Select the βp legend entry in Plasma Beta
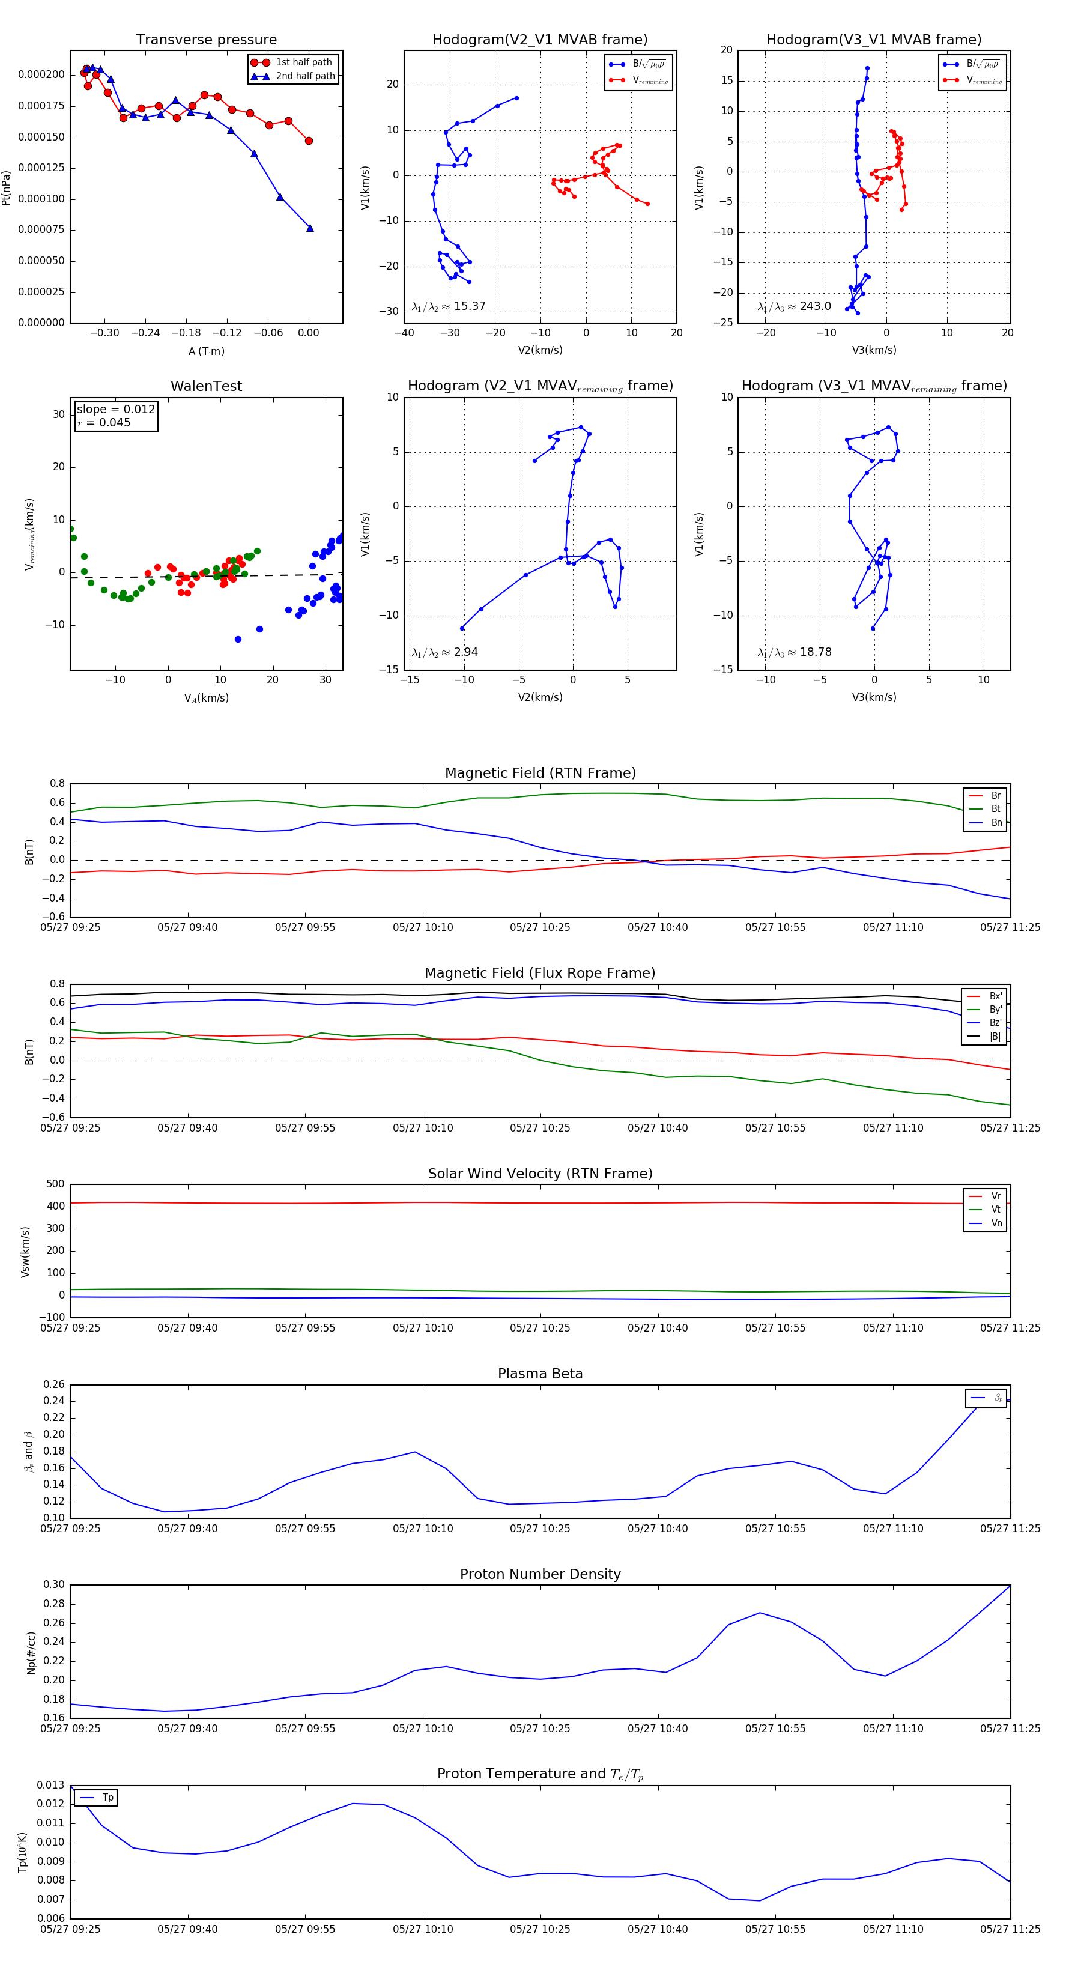Viewport: 1081px width, 1982px height. 986,1398
